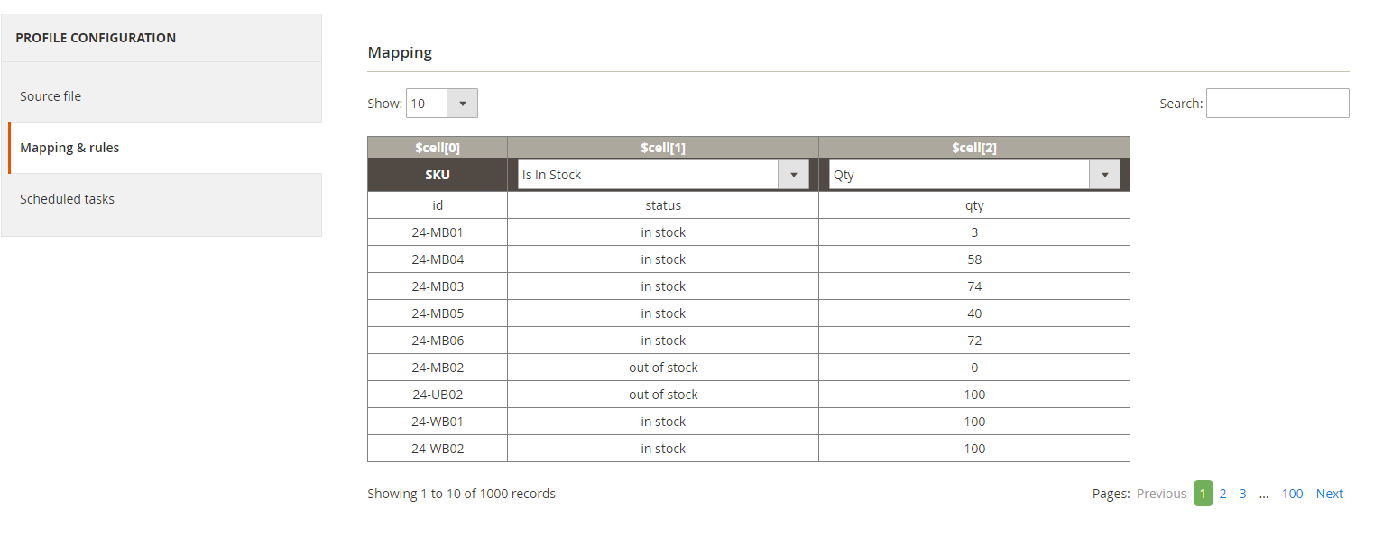This screenshot has height=545, width=1374.
Task: Click the Mapping section heading
Action: tap(400, 52)
